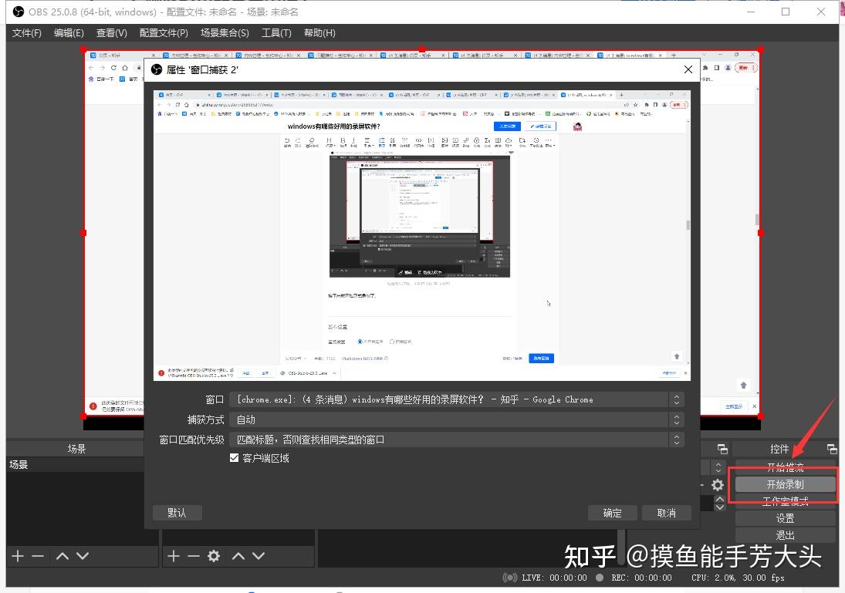This screenshot has height=593, width=845.
Task: Click the LIVE broadcast status icon
Action: [510, 578]
